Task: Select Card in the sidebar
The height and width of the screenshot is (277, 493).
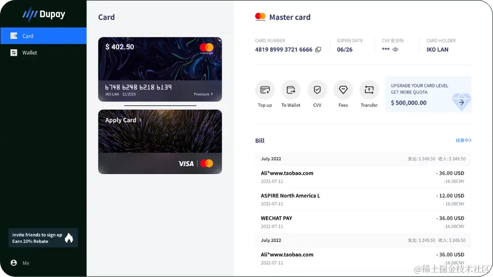Action: tap(43, 36)
